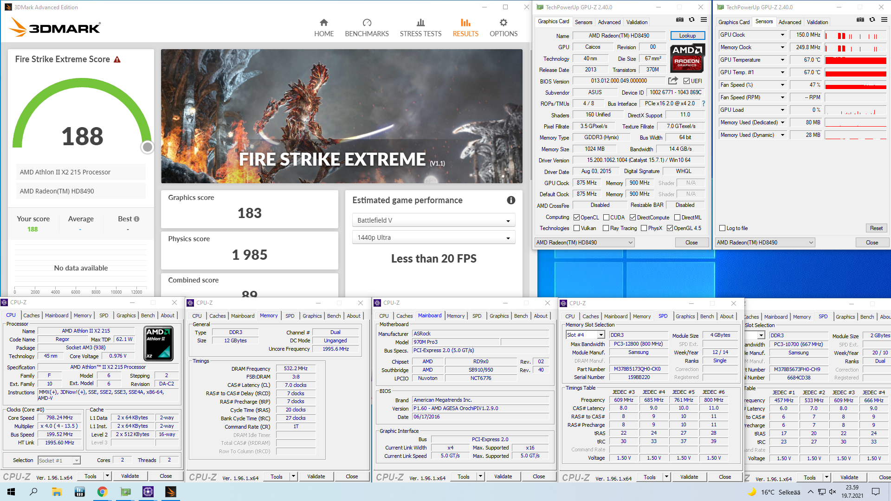The height and width of the screenshot is (501, 891).
Task: Click Close in the GPU-Z Graphics Card window
Action: (691, 243)
